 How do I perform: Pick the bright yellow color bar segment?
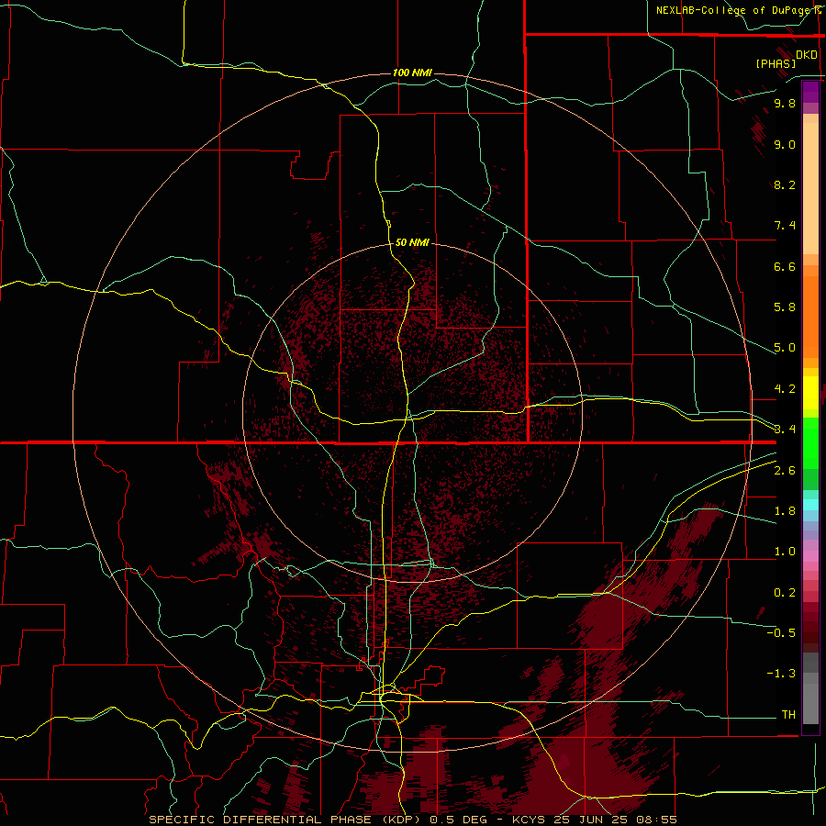point(810,393)
